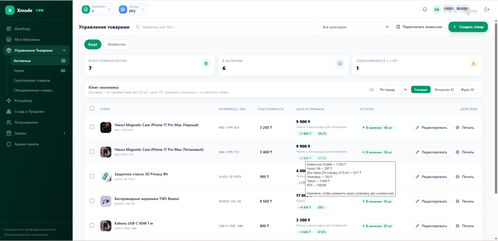Go to Склад и Продажи
This screenshot has height=241, width=498.
tap(36, 112)
